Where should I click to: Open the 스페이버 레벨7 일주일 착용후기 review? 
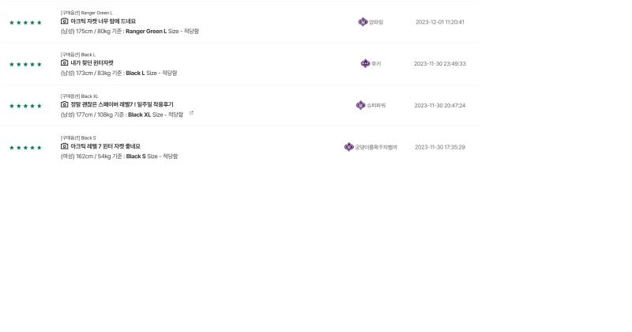tap(122, 104)
